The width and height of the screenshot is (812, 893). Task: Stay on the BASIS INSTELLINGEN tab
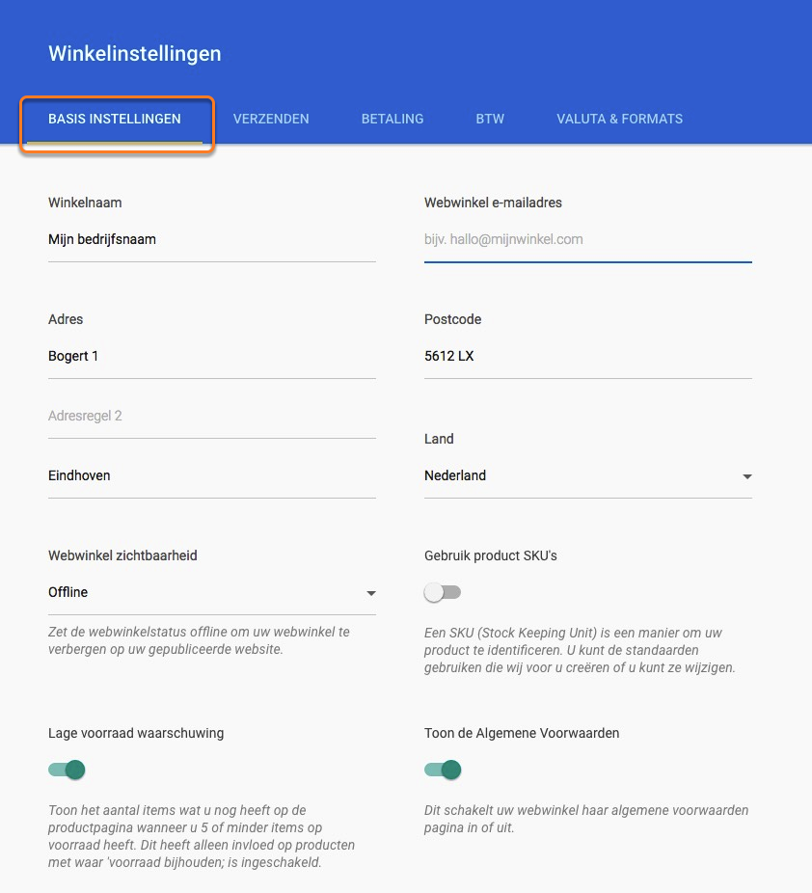[115, 119]
